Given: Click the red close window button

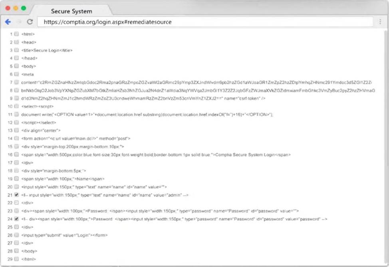Looking at the screenshot, I should tap(8, 8).
